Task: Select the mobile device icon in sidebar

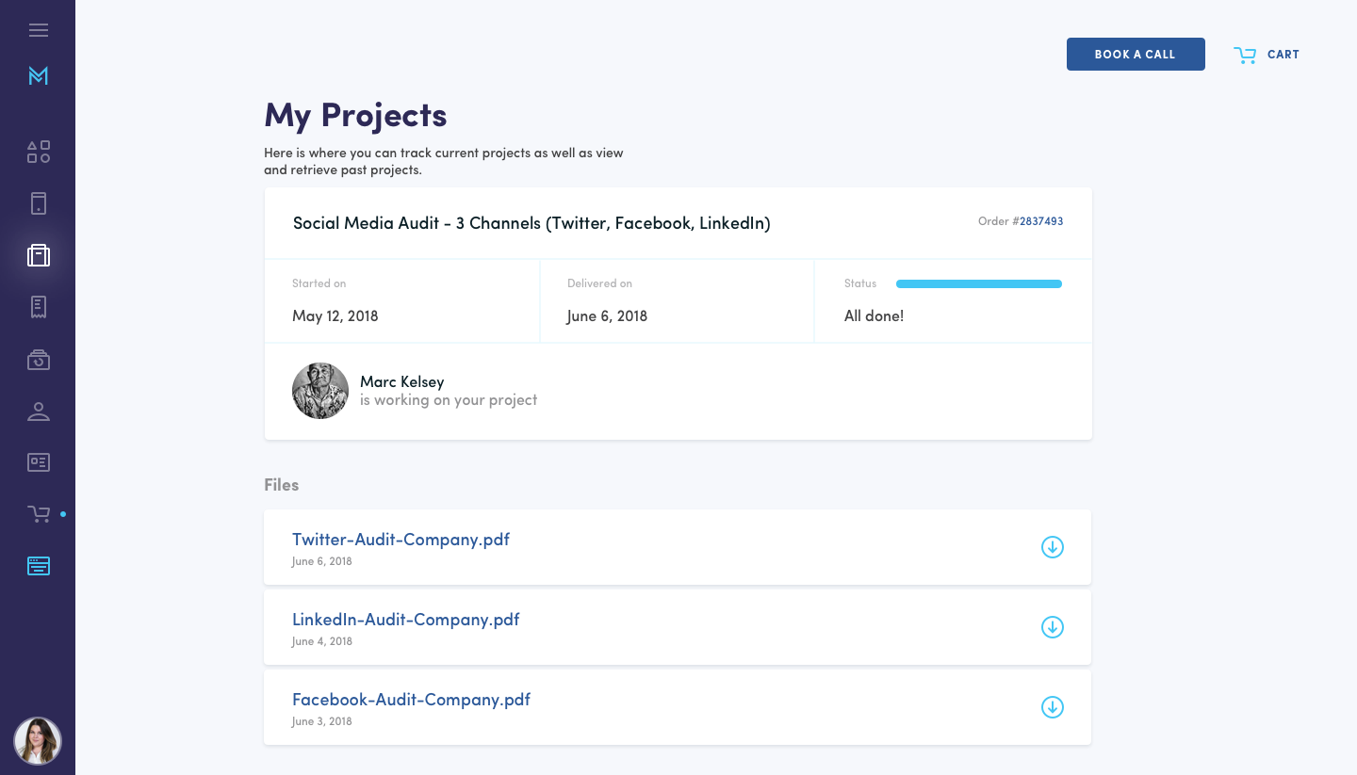Action: click(39, 203)
